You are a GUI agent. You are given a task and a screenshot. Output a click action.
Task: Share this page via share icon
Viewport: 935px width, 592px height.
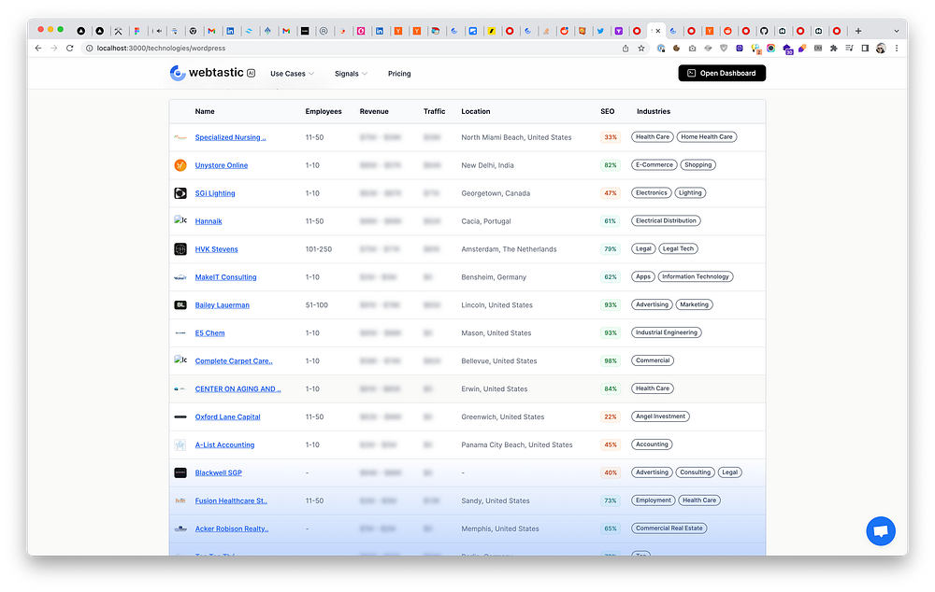pyautogui.click(x=626, y=49)
